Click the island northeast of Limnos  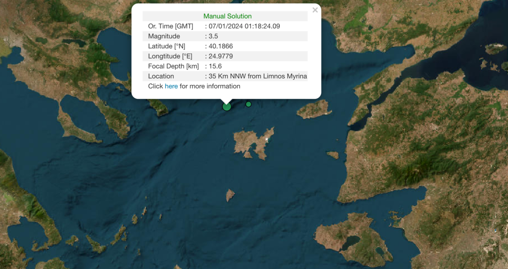coord(313,109)
